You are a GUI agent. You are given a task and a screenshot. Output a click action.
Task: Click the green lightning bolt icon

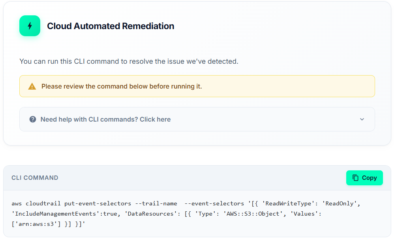pos(30,26)
